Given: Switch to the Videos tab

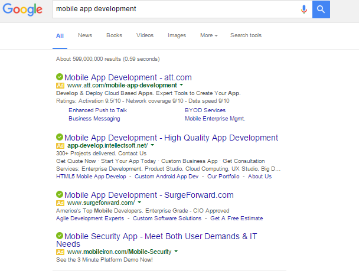Looking at the screenshot, I should [x=145, y=35].
